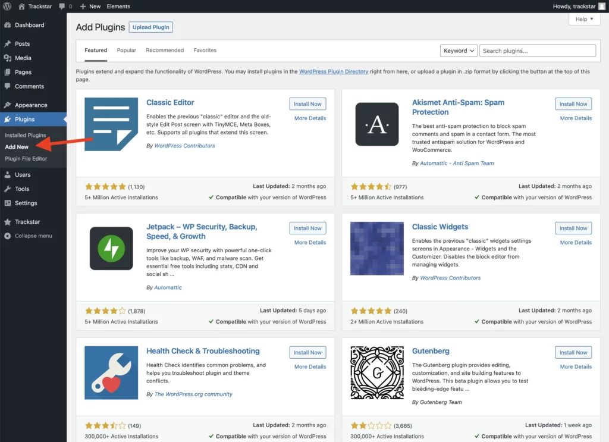View More Details for Jetpack
The image size is (609, 442).
(310, 242)
